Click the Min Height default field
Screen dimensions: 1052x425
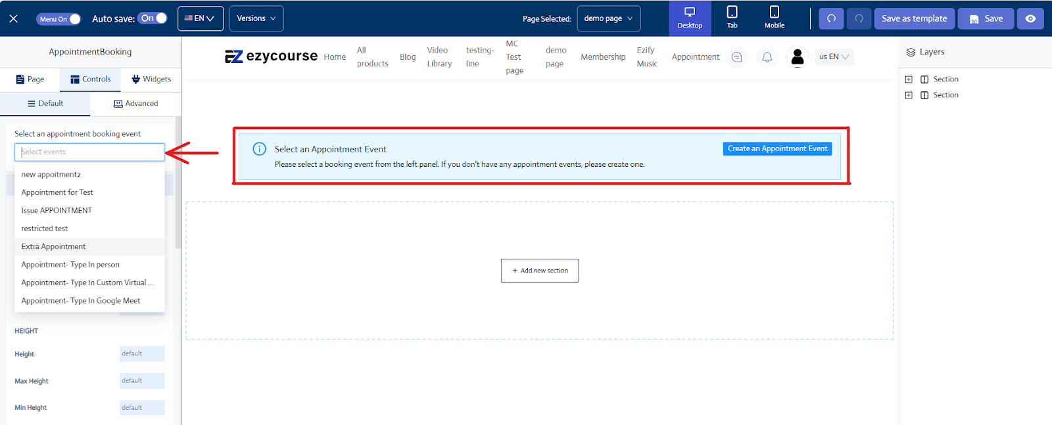click(142, 408)
